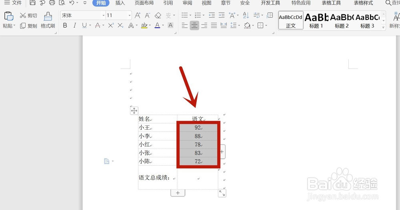
Task: Click the Numbered List icon
Action: [198, 15]
